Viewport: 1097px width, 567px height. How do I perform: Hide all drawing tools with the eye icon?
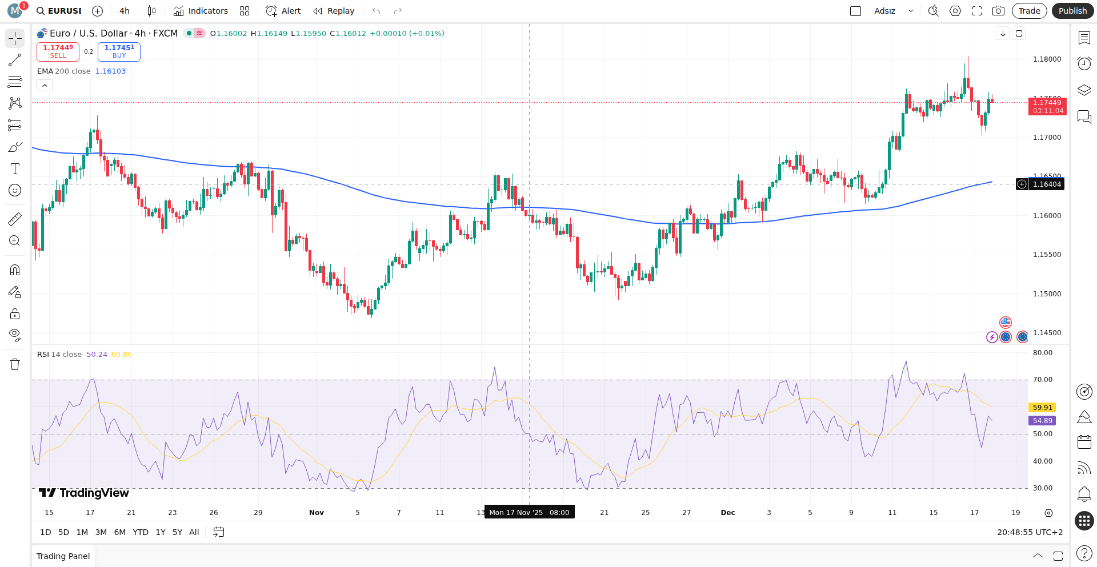click(14, 335)
